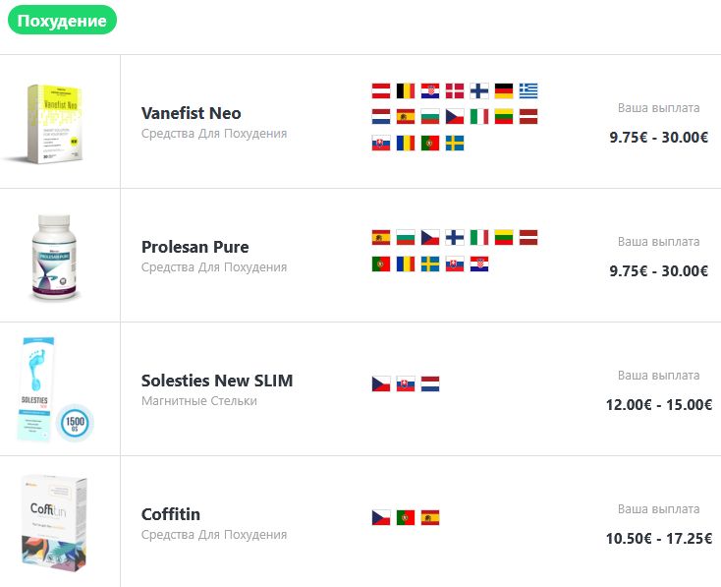Open the Vanefist Neo product title
This screenshot has height=587, width=721.
(x=191, y=113)
